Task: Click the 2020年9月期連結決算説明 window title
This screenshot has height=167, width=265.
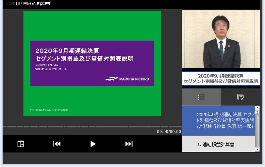Action: pyautogui.click(x=29, y=4)
